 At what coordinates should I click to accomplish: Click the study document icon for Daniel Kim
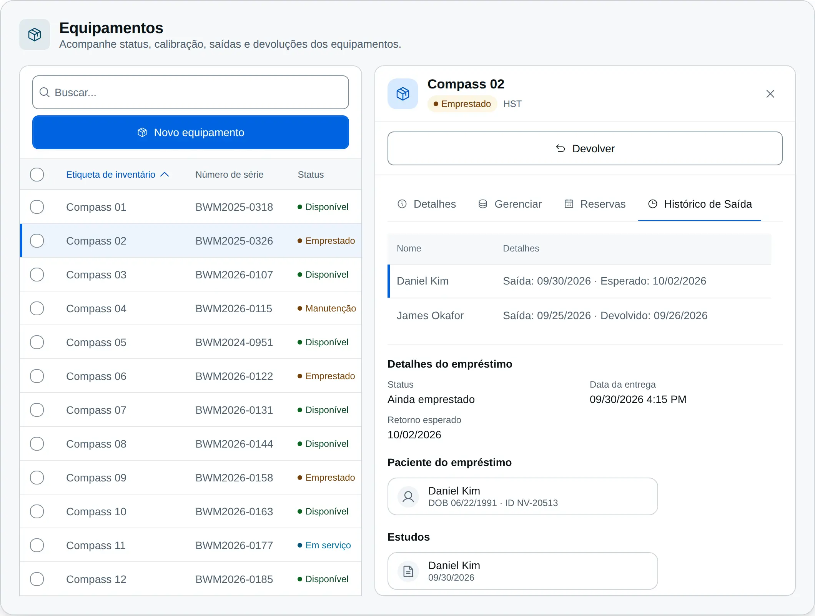(x=408, y=571)
